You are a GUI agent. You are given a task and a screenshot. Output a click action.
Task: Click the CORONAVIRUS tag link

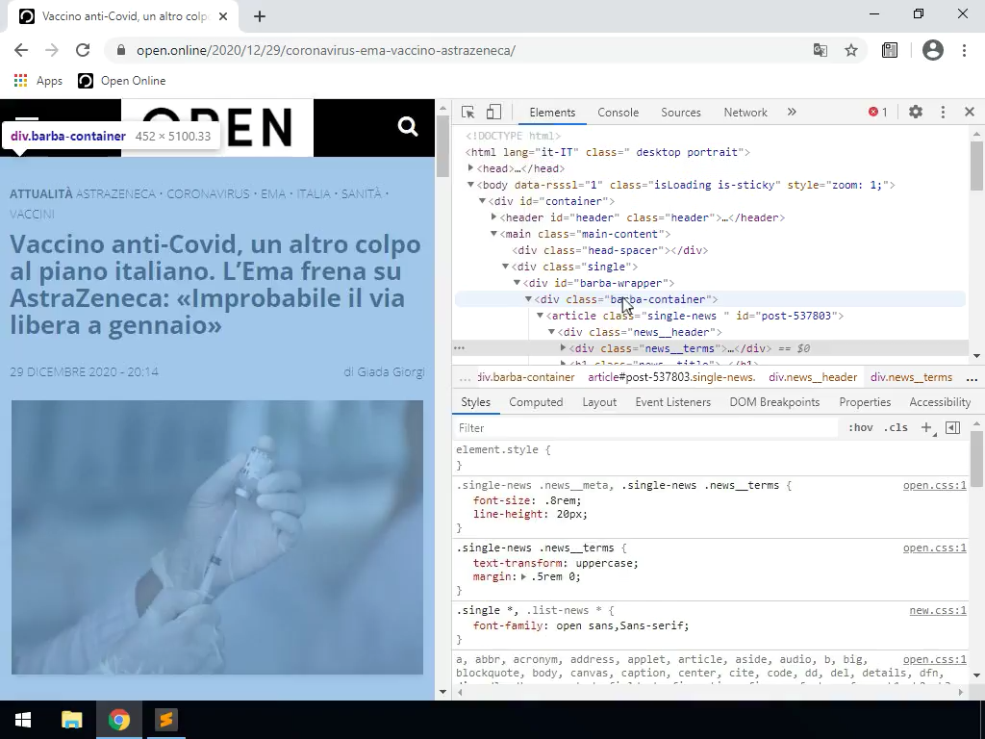[x=208, y=193]
